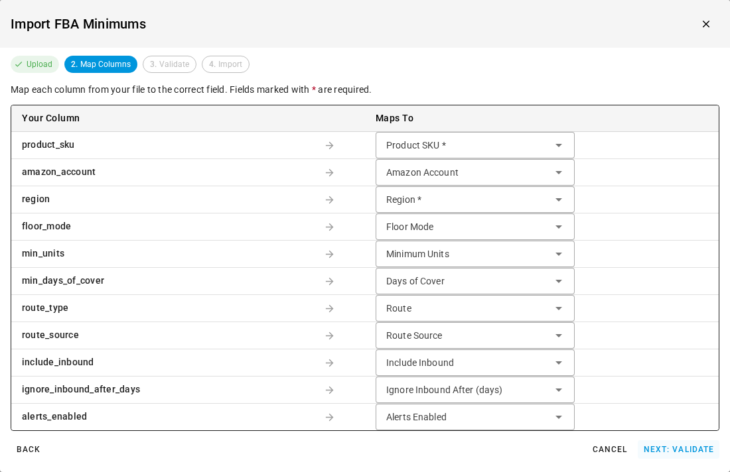Click the Upload step chip

point(35,64)
